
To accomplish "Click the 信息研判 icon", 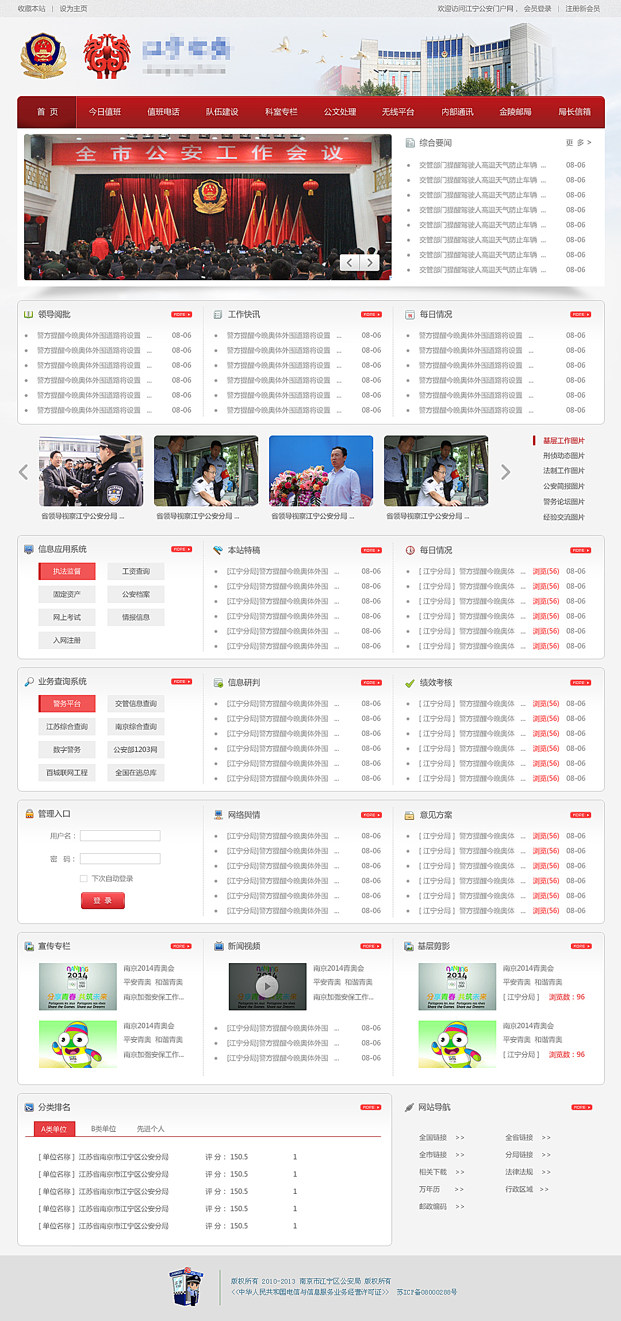I will coord(218,683).
